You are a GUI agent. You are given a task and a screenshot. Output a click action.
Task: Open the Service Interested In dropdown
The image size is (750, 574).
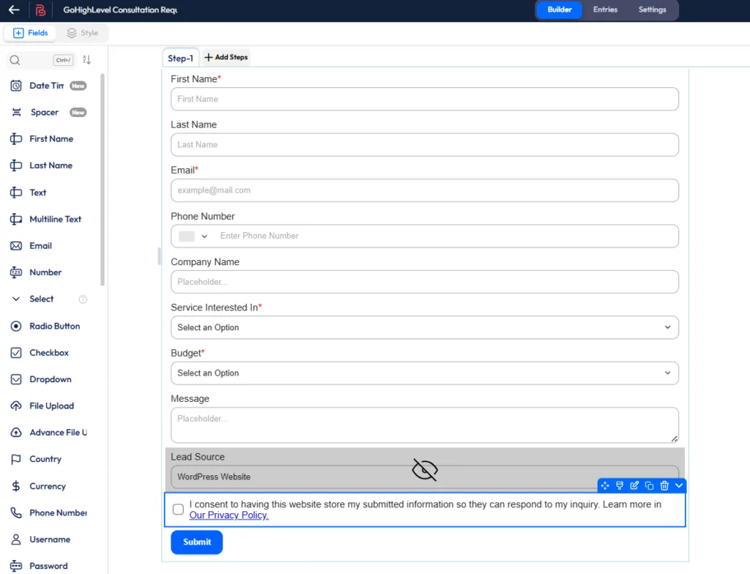coord(425,328)
